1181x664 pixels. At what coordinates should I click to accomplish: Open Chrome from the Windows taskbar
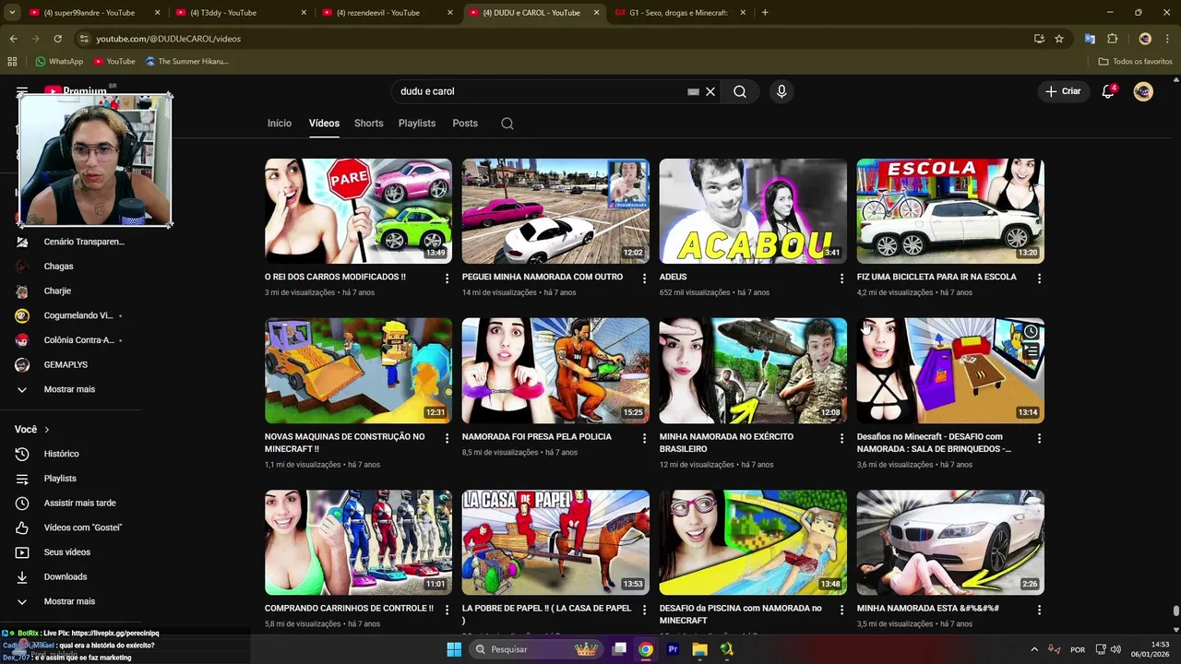tap(646, 649)
